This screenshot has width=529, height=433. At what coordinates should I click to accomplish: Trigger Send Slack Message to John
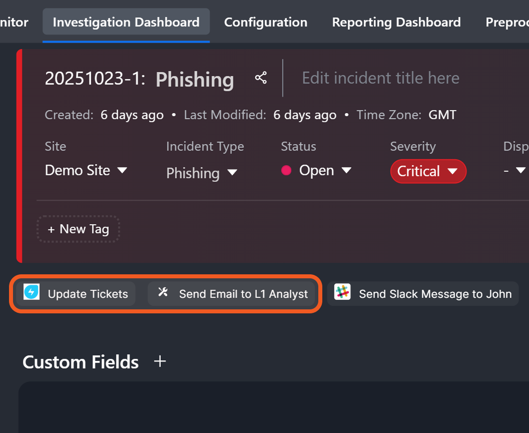(434, 294)
